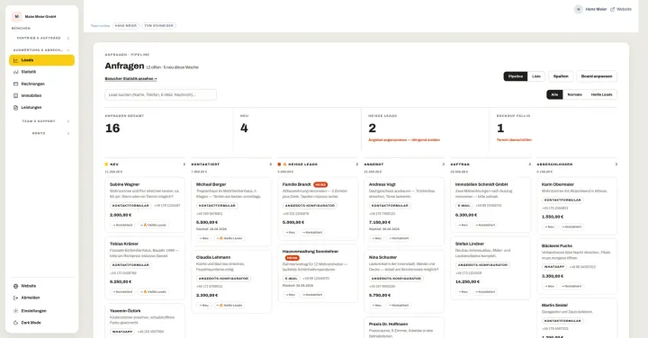Viewport: 648px width, 338px height.
Task: Move Hausverwaltung Sonnleitner to Neu
Action: point(290,295)
